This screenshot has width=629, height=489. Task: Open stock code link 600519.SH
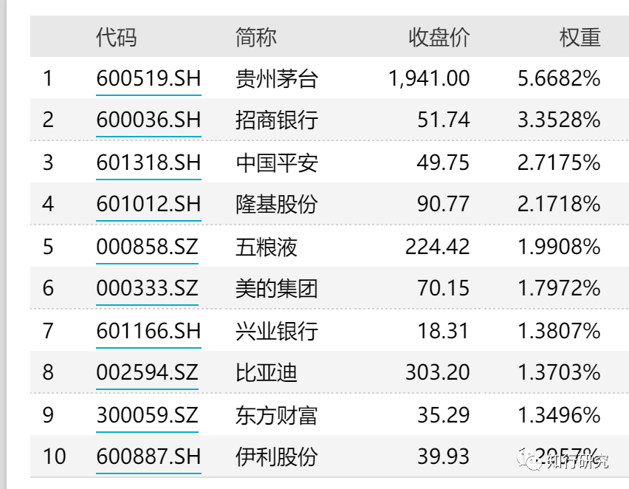pos(148,78)
